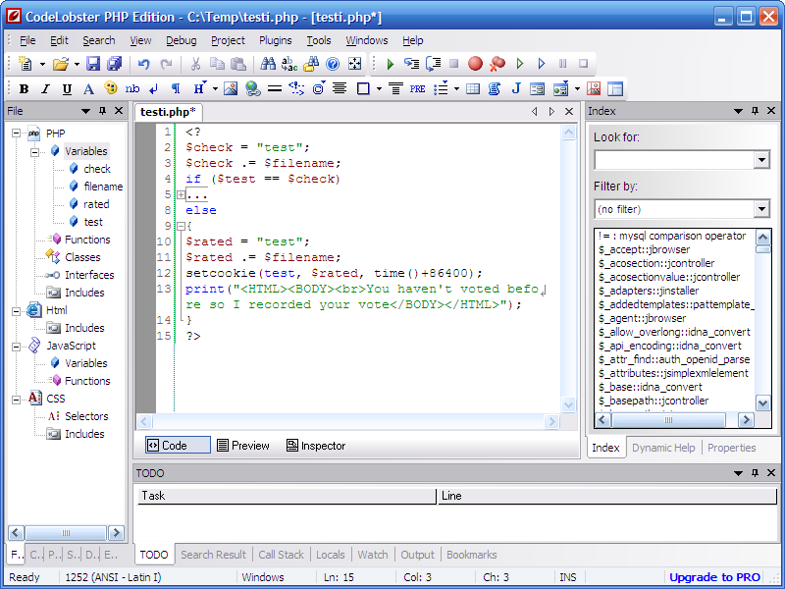
Task: Select '$_agent::jbrowser' index entry
Action: click(x=642, y=318)
